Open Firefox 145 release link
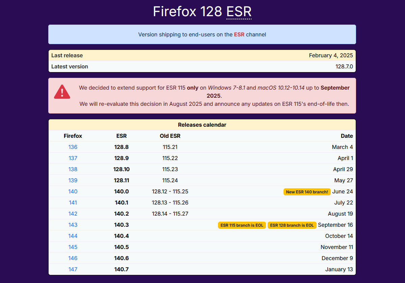The width and height of the screenshot is (405, 283). (73, 247)
